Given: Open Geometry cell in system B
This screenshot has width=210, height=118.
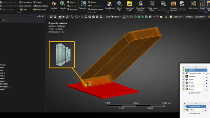Looking at the screenshot, I should tap(196, 76).
